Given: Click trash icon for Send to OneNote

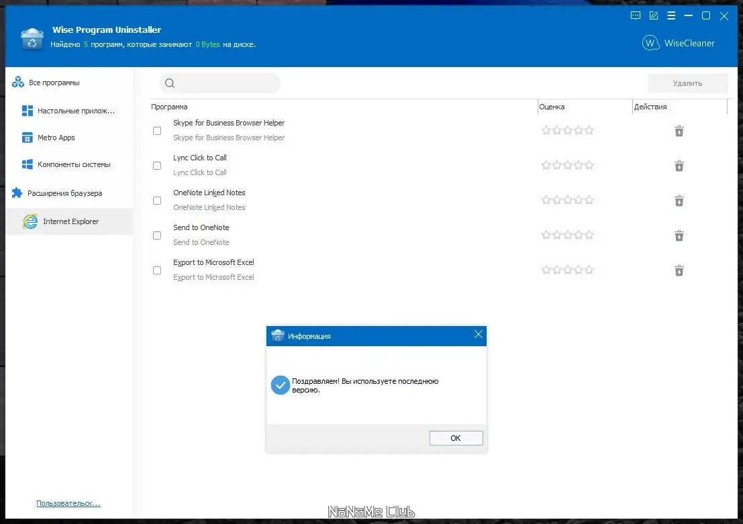Looking at the screenshot, I should (x=679, y=235).
